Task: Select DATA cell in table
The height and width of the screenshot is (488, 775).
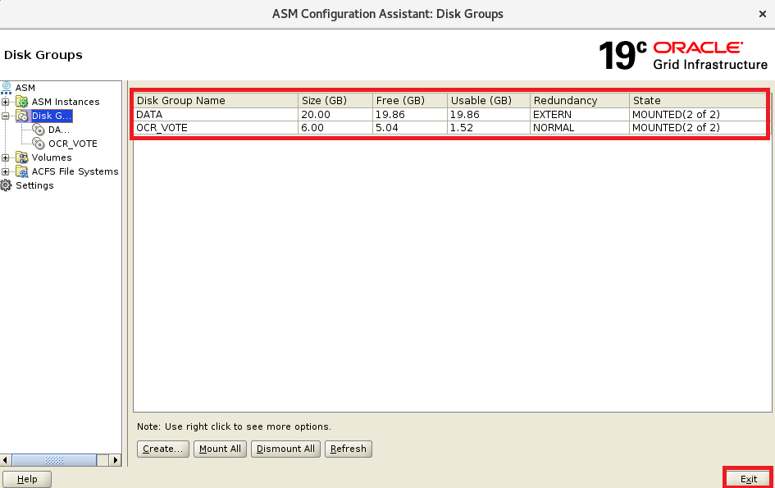Action: point(216,114)
